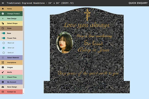Select the 'Asleep in Jesus' inscription
The height and width of the screenshot is (99, 149).
tap(93, 50)
